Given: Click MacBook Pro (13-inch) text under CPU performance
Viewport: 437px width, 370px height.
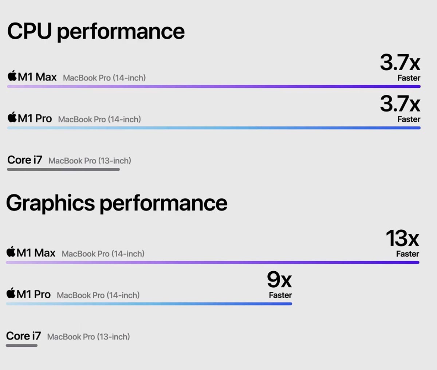Looking at the screenshot, I should (x=90, y=161).
